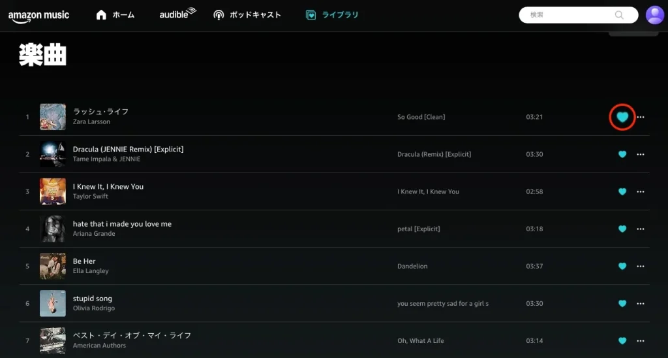Open the Audible tab
The width and height of the screenshot is (668, 358).
coord(177,14)
